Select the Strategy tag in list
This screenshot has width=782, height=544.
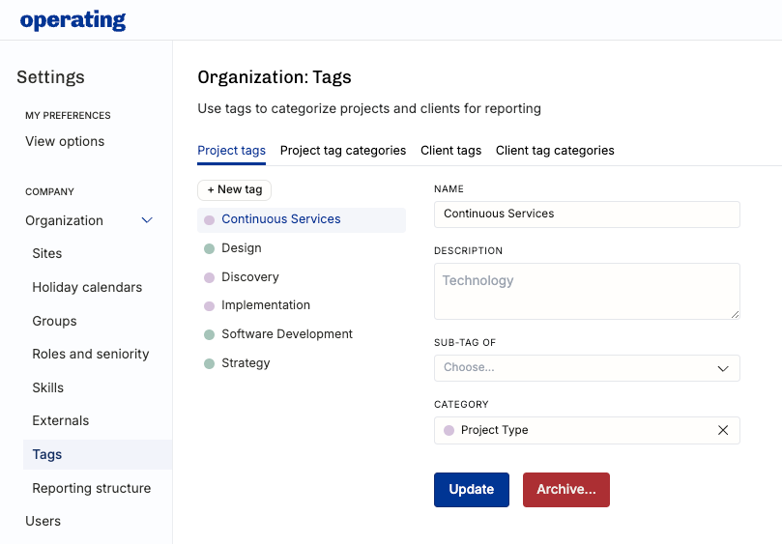[x=246, y=363]
